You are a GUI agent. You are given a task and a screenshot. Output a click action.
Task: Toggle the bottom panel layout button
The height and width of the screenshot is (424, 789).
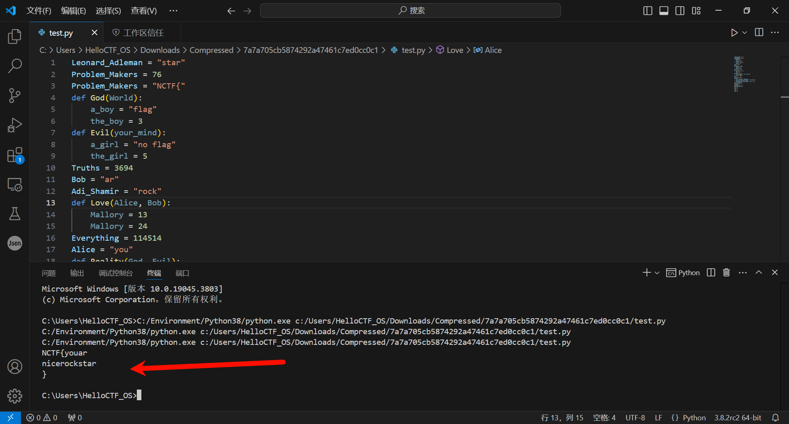tap(664, 11)
